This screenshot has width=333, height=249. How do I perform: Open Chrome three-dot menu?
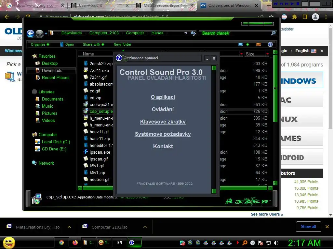point(326,17)
